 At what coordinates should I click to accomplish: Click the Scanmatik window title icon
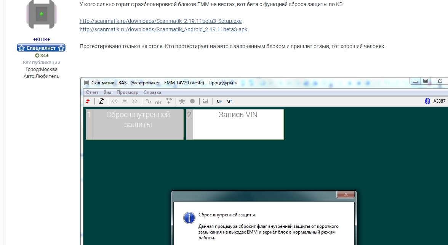(x=86, y=83)
